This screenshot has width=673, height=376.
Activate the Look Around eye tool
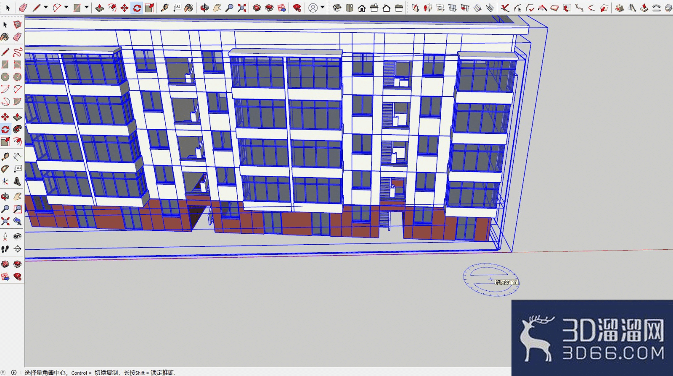coord(17,236)
